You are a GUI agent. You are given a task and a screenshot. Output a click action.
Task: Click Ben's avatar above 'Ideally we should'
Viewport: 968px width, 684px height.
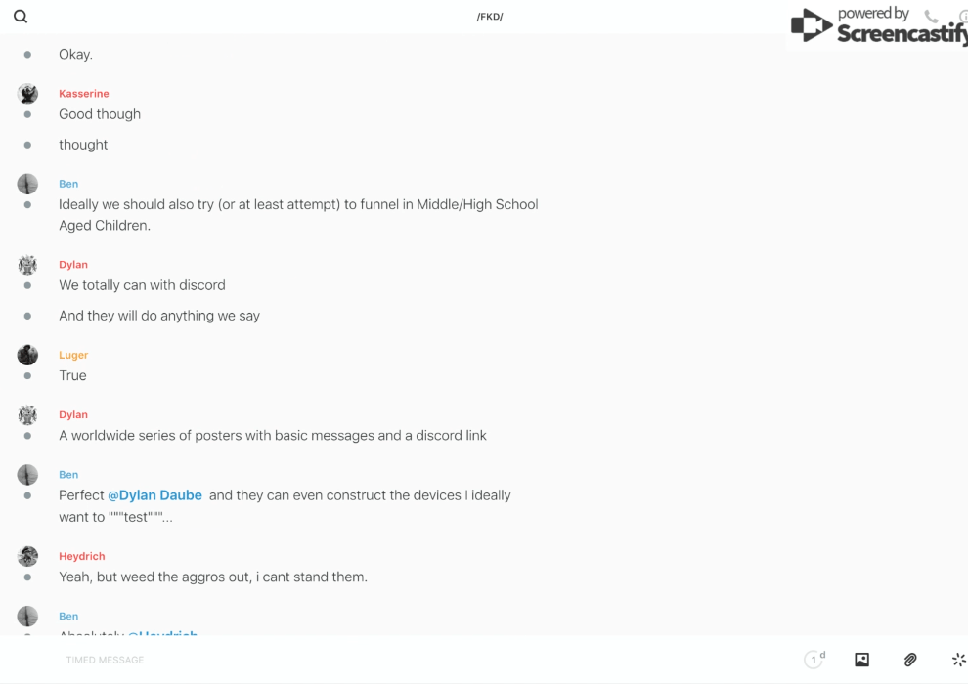point(27,184)
